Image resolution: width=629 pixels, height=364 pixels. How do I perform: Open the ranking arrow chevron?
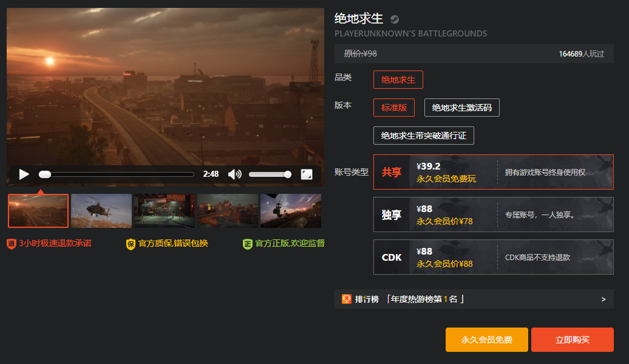tap(603, 300)
